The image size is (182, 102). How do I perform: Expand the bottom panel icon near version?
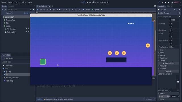point(154,99)
